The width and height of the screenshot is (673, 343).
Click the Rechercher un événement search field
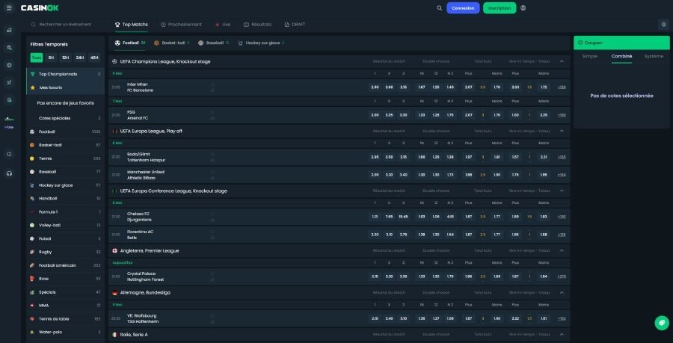(x=66, y=25)
